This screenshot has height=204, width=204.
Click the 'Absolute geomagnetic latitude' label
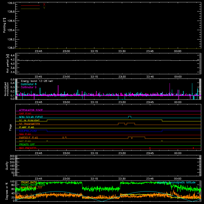coord(176,183)
